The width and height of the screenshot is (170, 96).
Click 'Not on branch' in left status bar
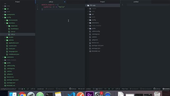(61, 89)
